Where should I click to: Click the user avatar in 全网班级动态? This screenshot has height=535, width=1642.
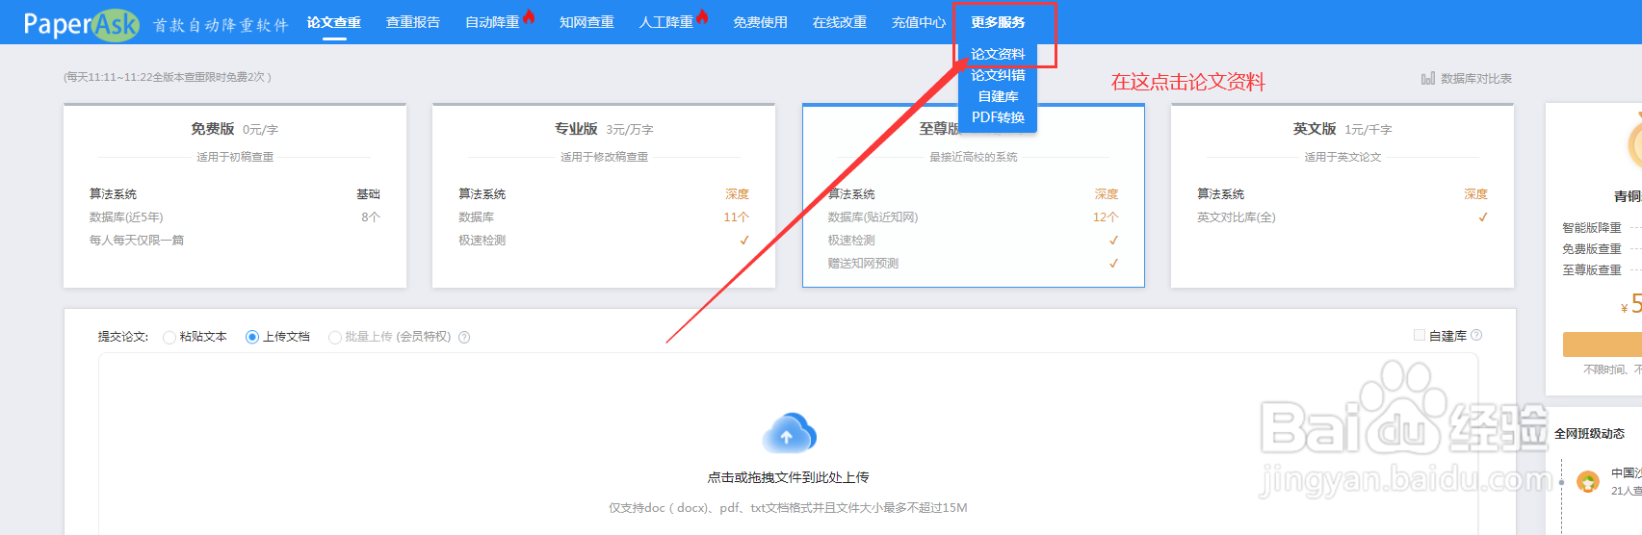click(x=1588, y=481)
